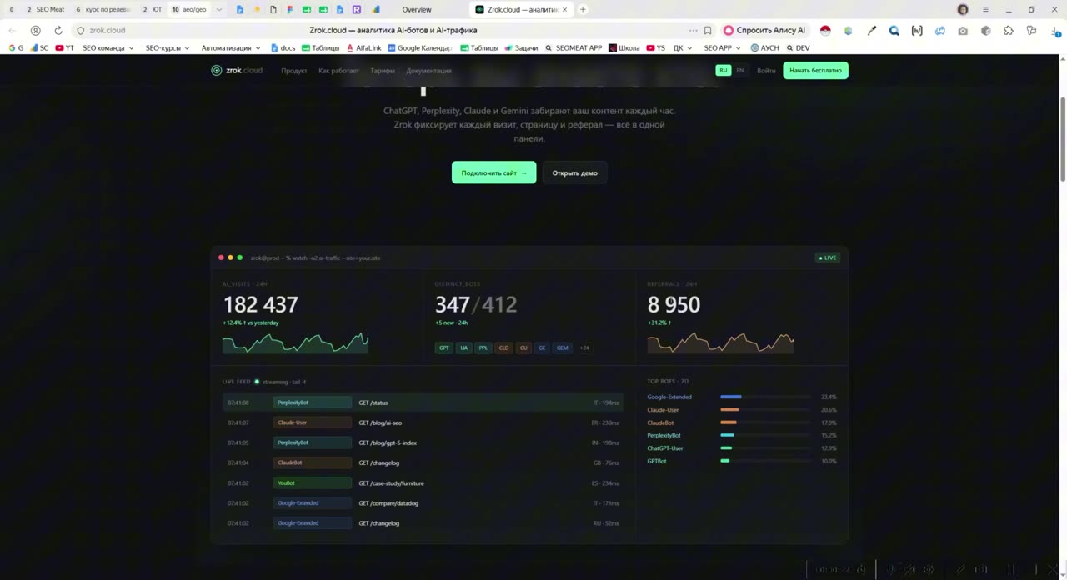The width and height of the screenshot is (1067, 580).
Task: Open the browser profile avatar
Action: 963,10
